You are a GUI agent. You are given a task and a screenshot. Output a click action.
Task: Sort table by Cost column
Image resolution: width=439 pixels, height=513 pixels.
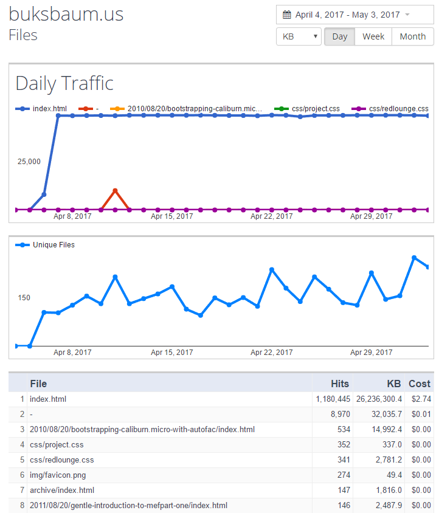pyautogui.click(x=420, y=384)
